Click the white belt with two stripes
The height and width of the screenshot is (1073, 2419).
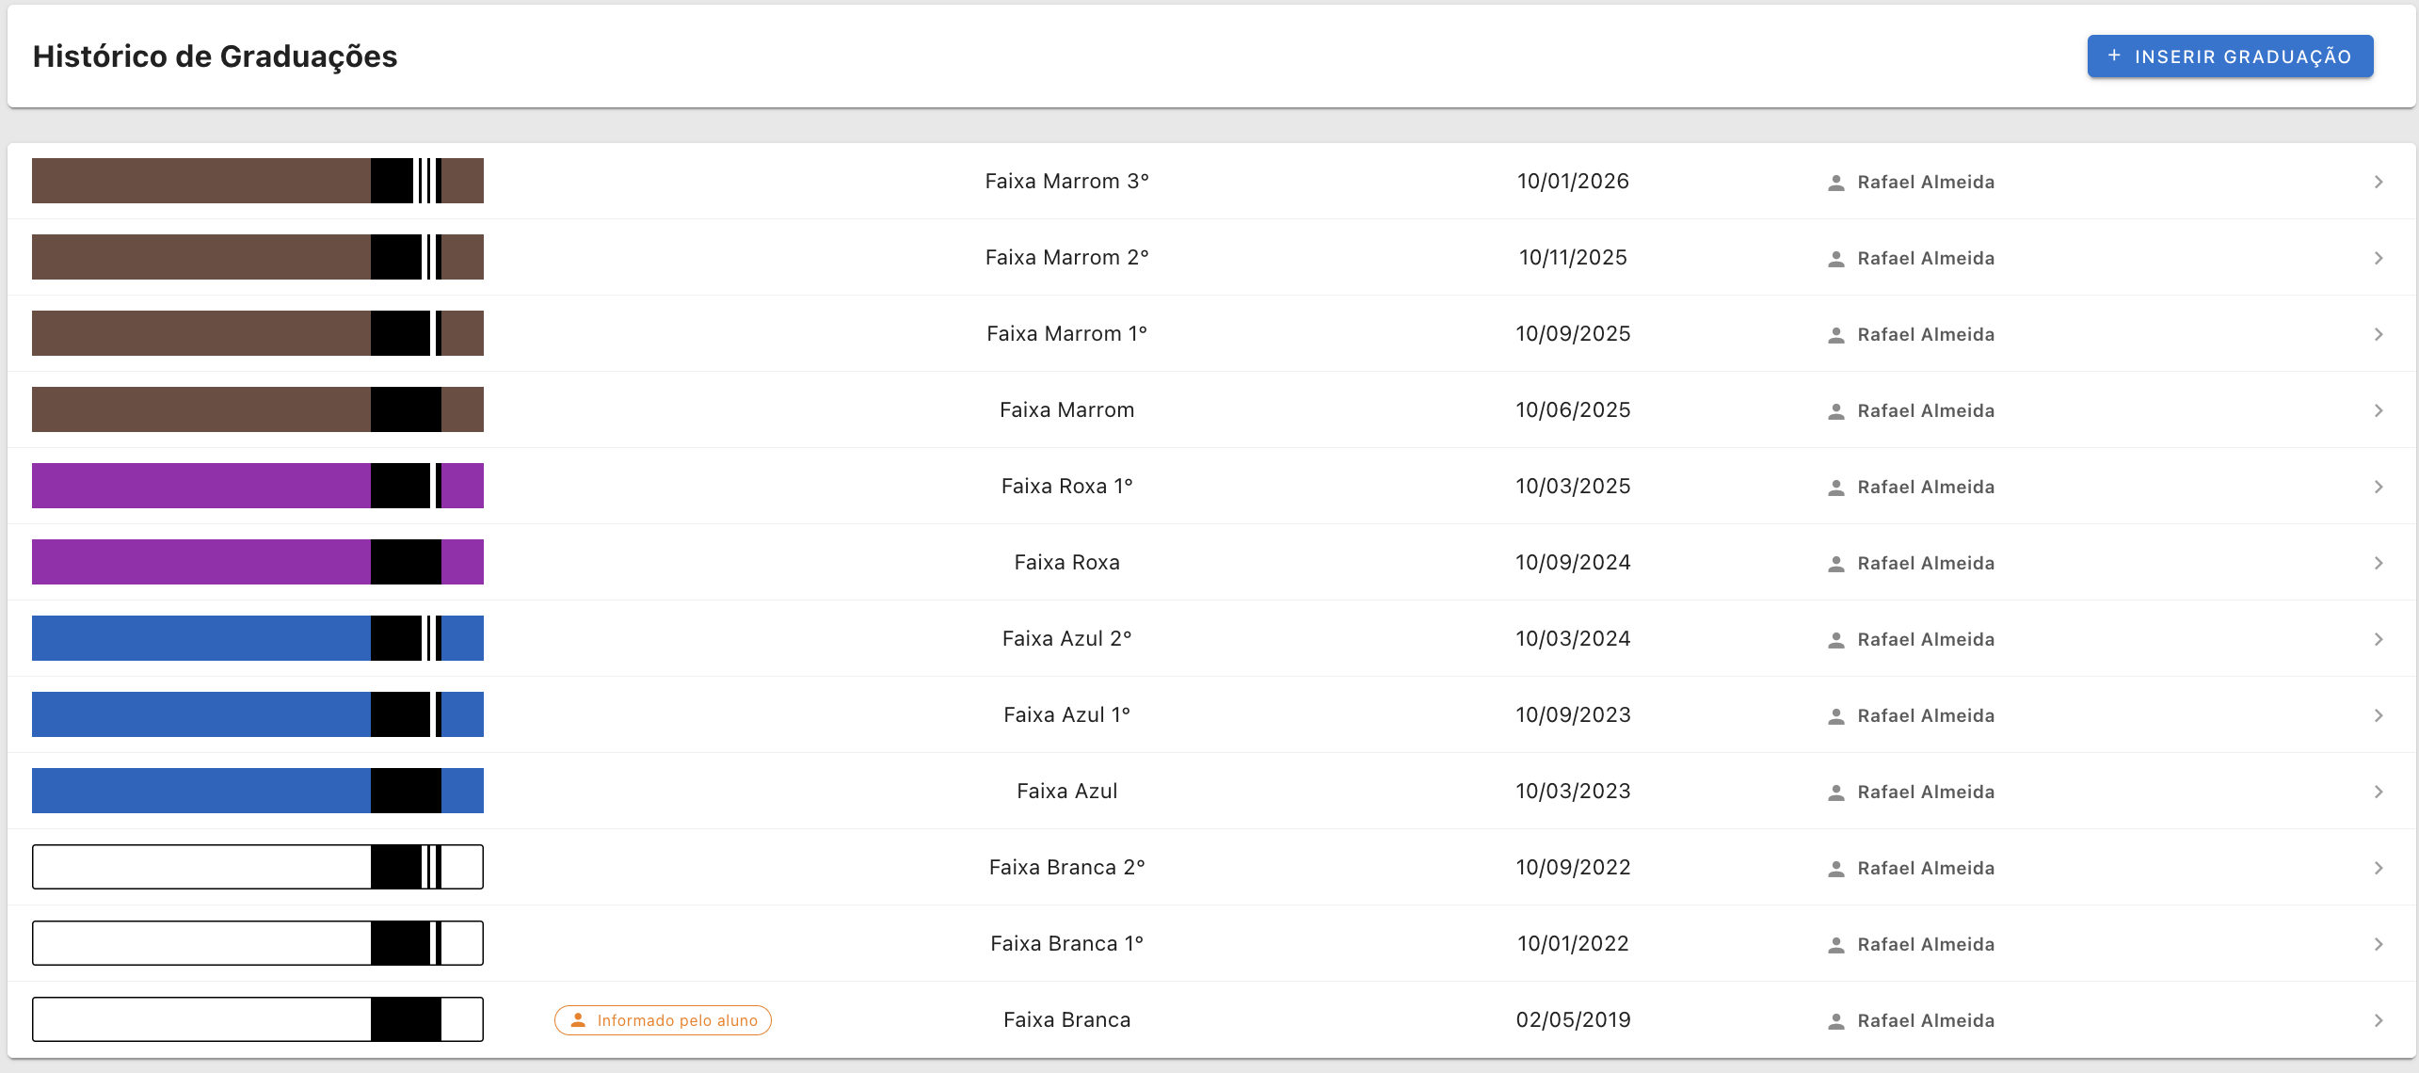[x=257, y=867]
